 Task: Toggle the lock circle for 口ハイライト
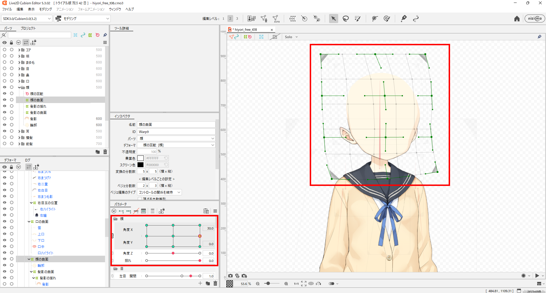[x=12, y=253]
